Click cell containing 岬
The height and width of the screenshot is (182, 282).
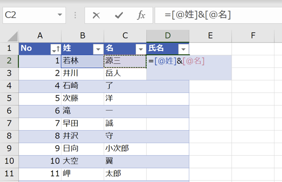click(x=83, y=174)
